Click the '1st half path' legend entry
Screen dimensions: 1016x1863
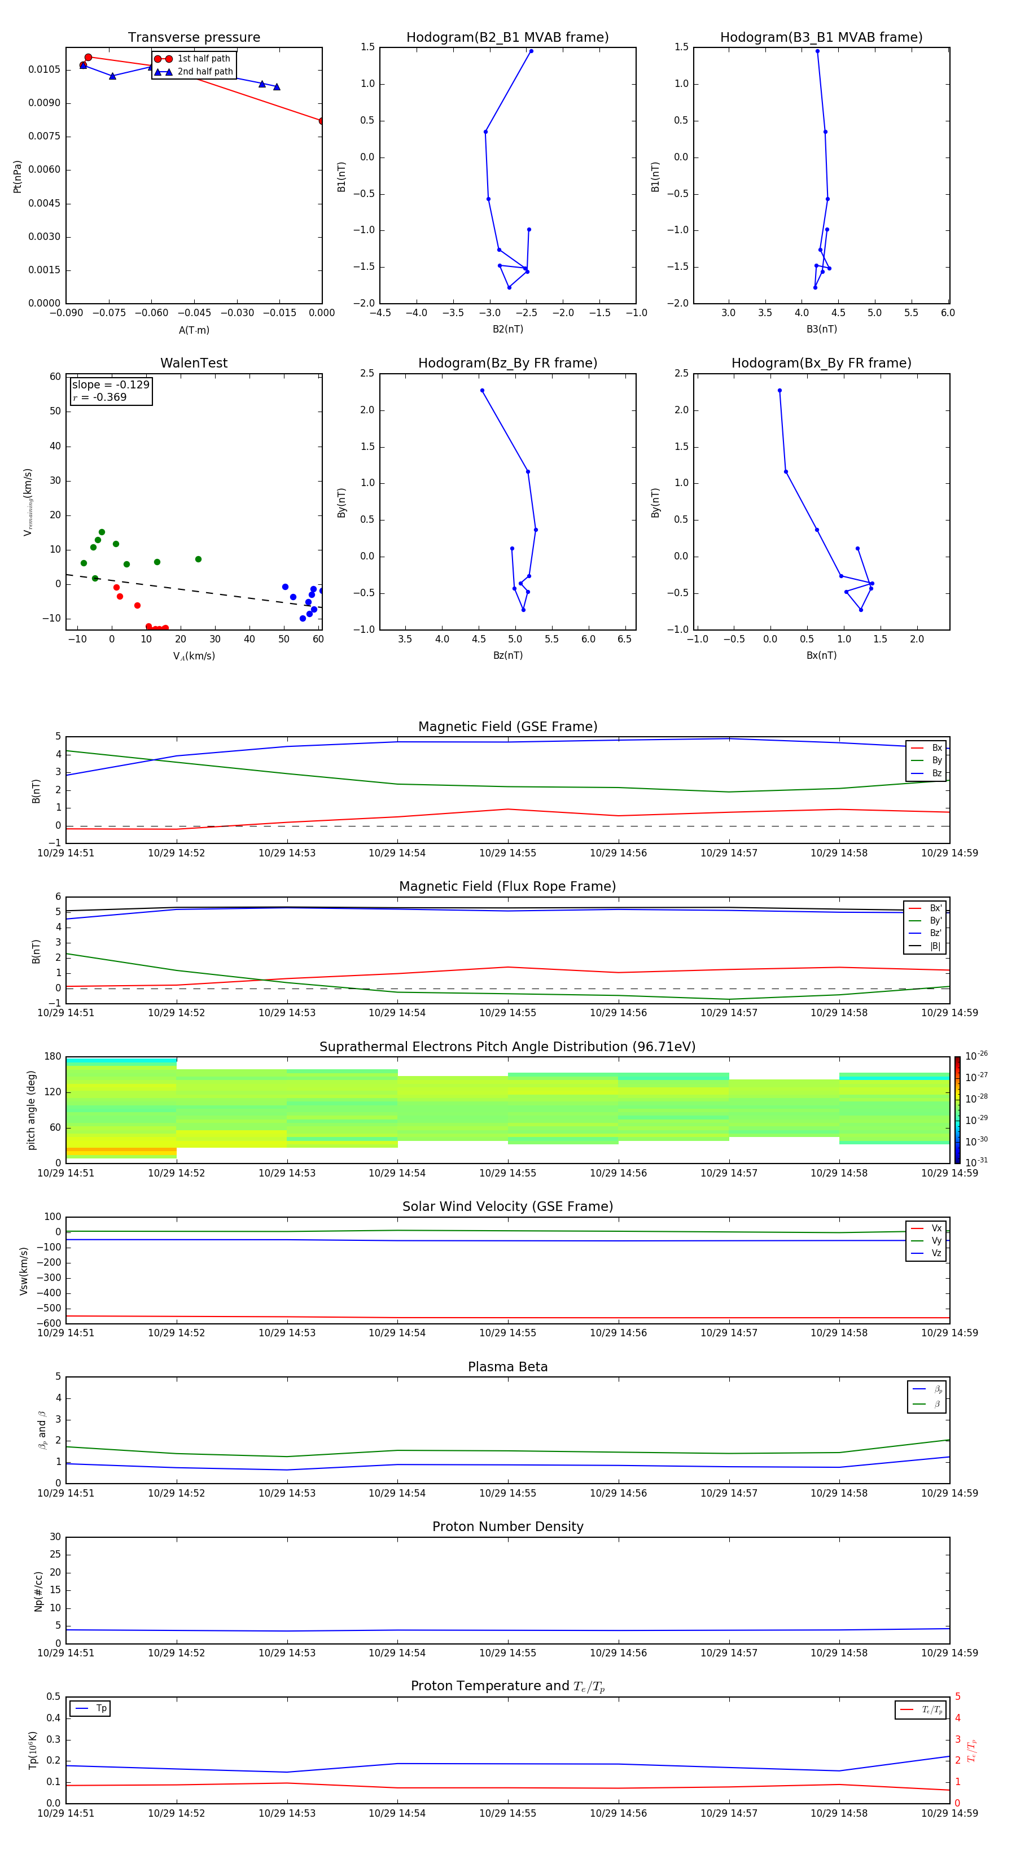point(192,59)
